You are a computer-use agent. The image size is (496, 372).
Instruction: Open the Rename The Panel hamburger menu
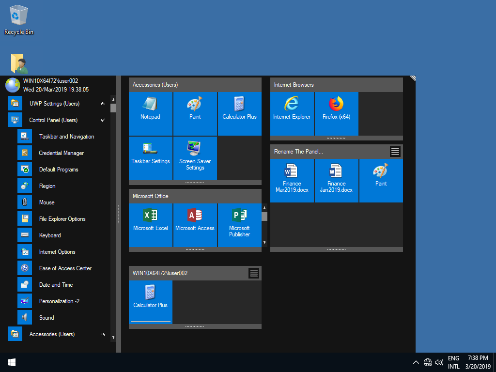point(395,152)
